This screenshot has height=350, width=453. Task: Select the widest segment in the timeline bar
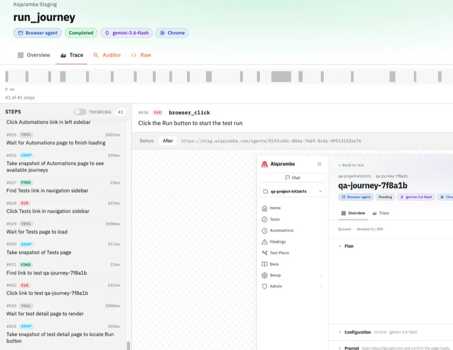coord(281,77)
